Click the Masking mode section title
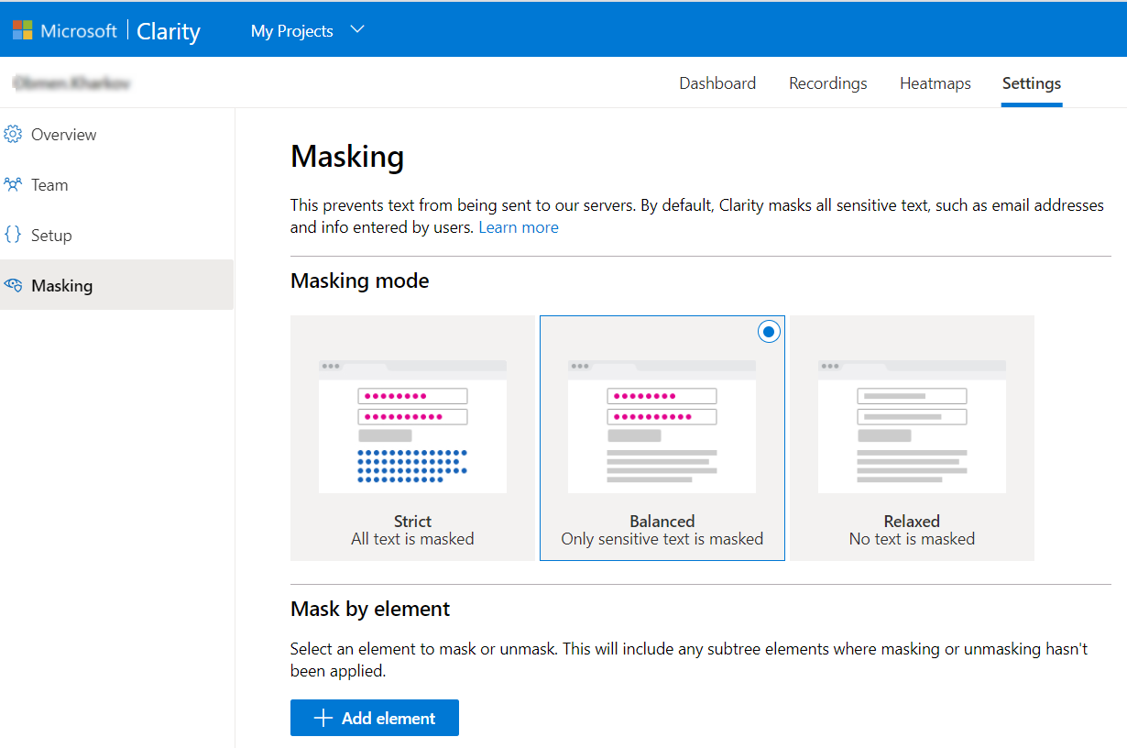1127x748 pixels. click(x=360, y=280)
